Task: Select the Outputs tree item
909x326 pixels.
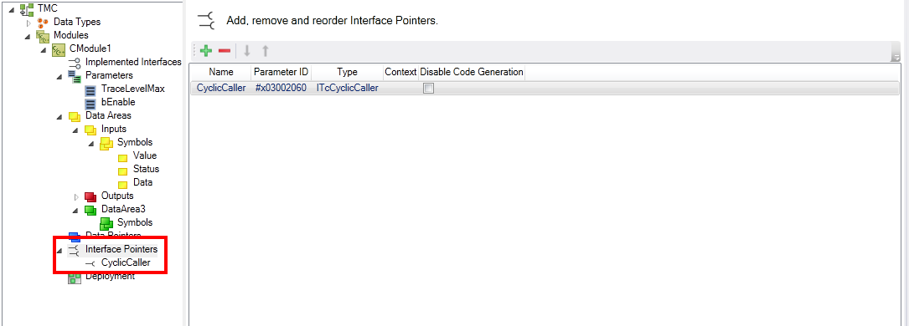Action: (117, 196)
